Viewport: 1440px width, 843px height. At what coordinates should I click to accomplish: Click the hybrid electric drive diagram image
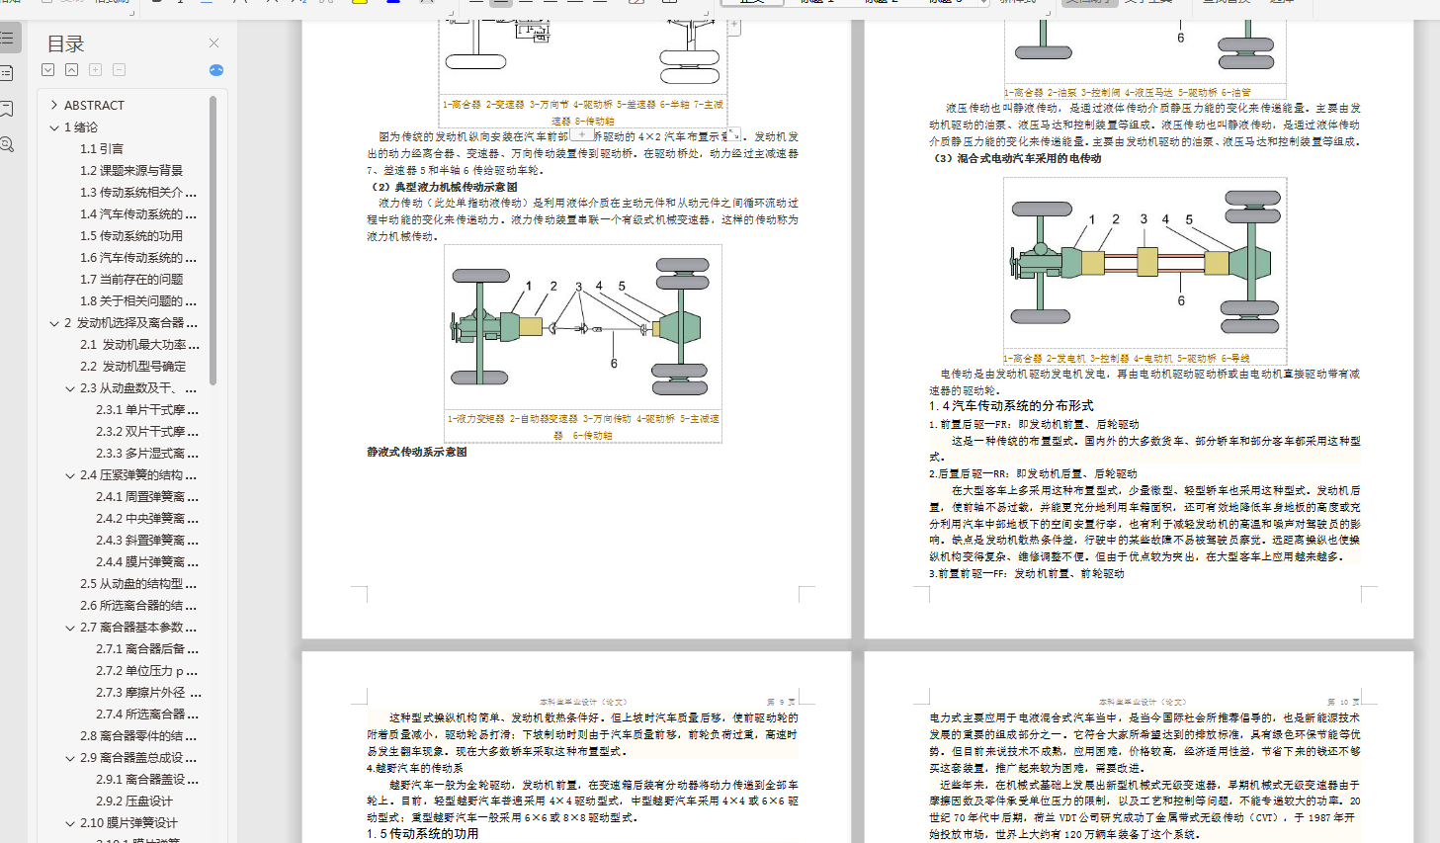click(1144, 263)
